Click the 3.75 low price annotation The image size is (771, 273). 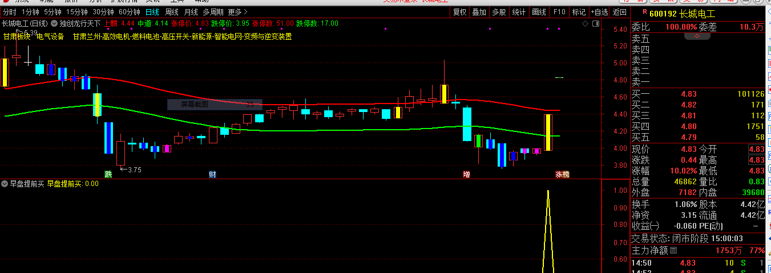tap(131, 169)
